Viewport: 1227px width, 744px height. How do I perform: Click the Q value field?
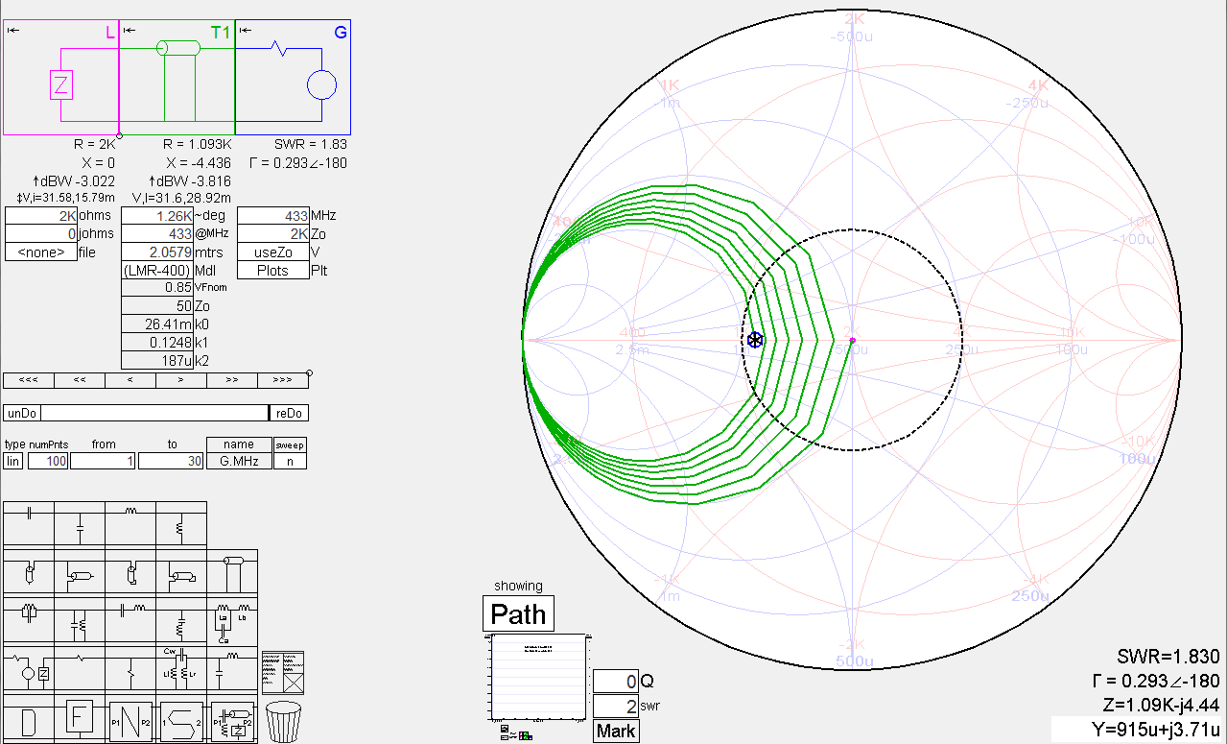[615, 681]
